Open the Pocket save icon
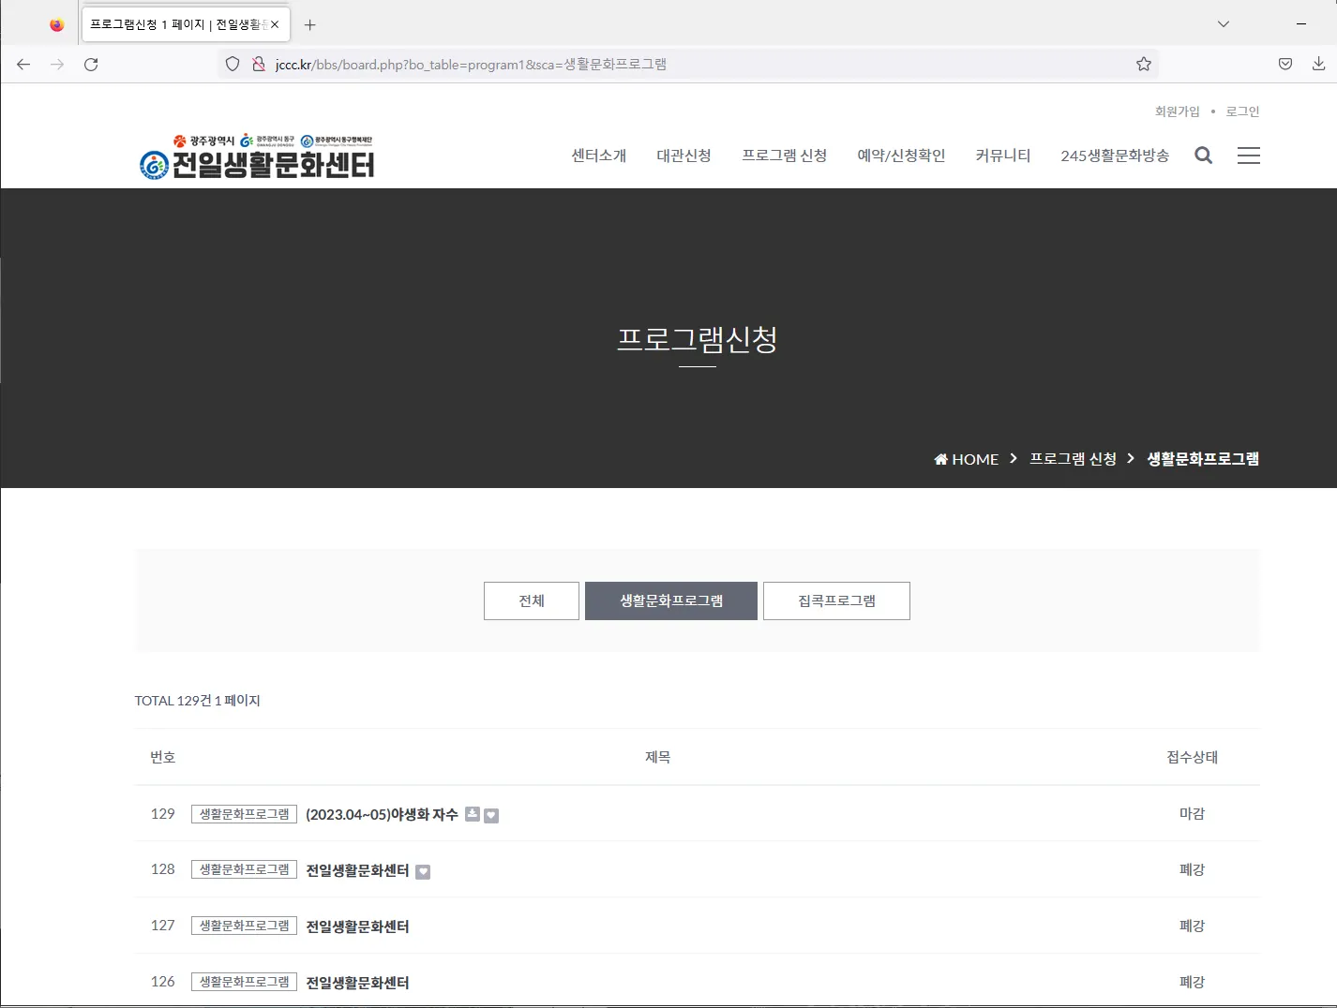The image size is (1337, 1008). click(1285, 64)
